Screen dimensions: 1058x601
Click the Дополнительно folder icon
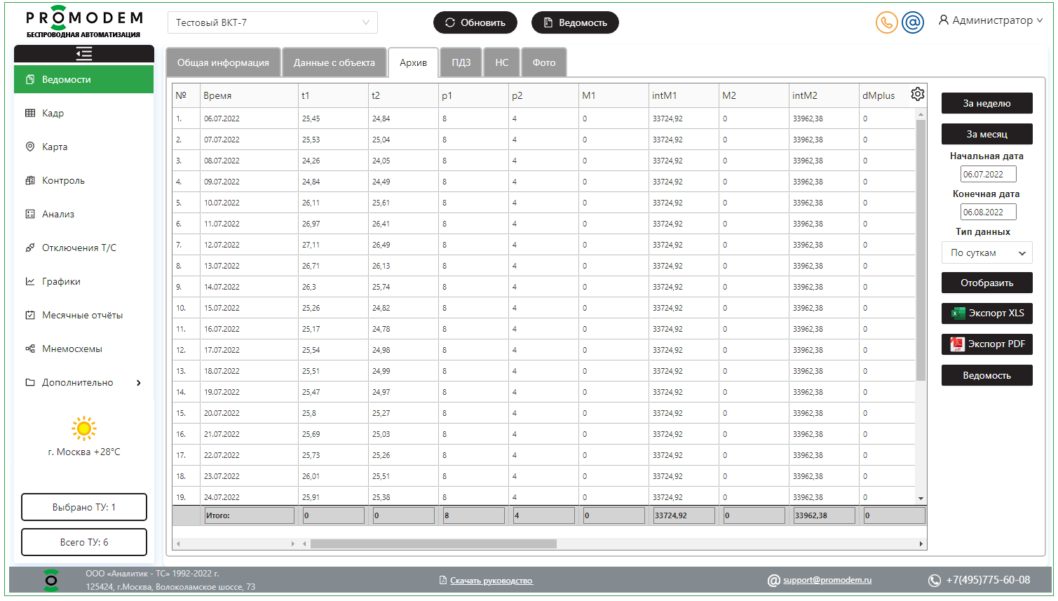30,382
